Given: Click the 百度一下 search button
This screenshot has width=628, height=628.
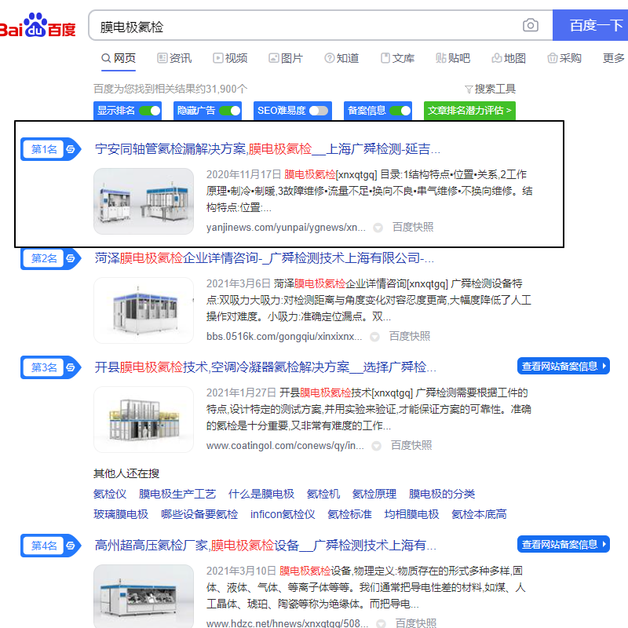Looking at the screenshot, I should click(590, 25).
